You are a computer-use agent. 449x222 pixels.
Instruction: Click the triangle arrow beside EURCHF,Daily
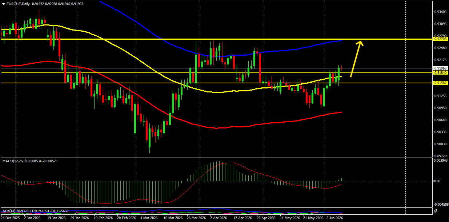point(3,4)
